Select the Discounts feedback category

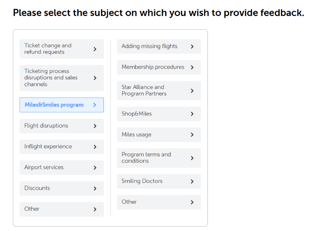point(37,188)
